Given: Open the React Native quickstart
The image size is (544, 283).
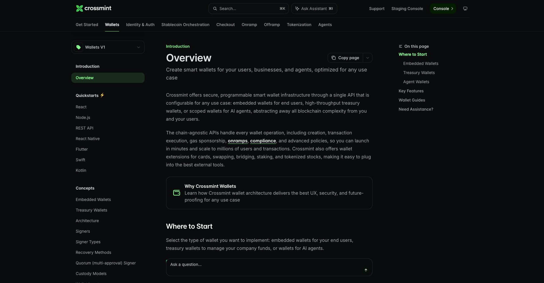Looking at the screenshot, I should [x=88, y=139].
